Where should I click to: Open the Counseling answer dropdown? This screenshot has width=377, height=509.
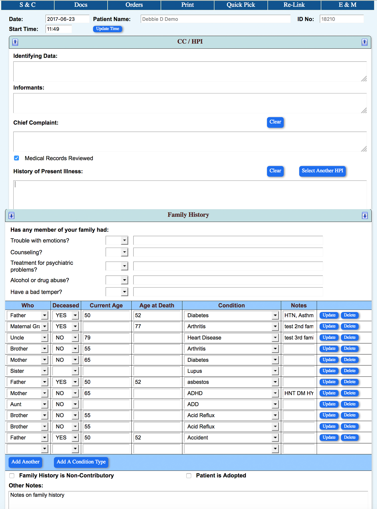tap(117, 252)
